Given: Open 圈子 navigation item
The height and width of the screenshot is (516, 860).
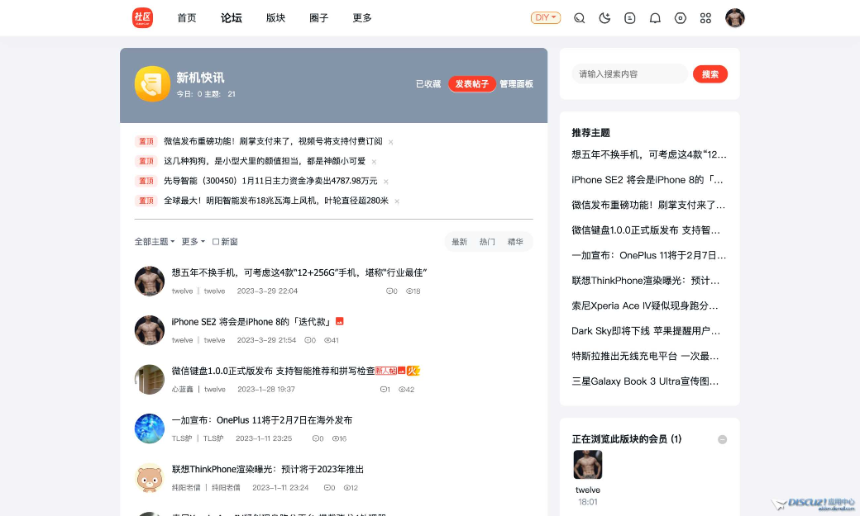Looking at the screenshot, I should [318, 18].
